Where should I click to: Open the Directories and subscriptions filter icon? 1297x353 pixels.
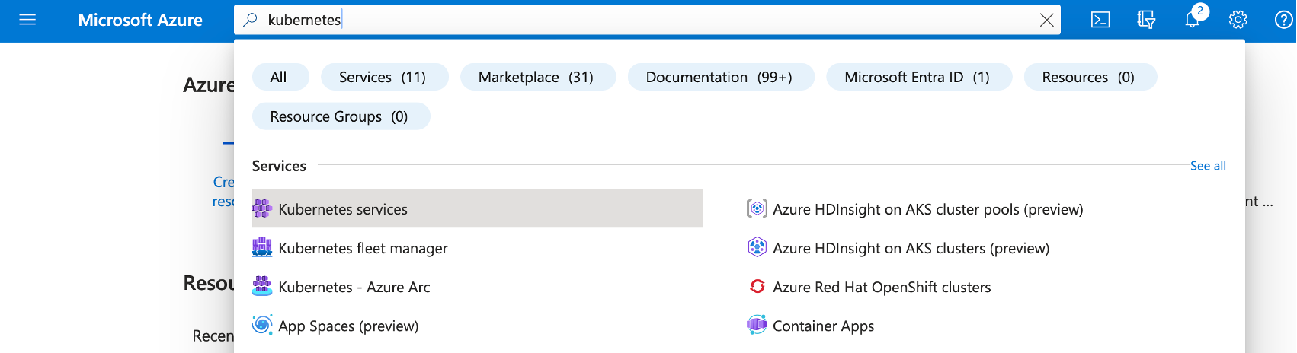(x=1146, y=20)
